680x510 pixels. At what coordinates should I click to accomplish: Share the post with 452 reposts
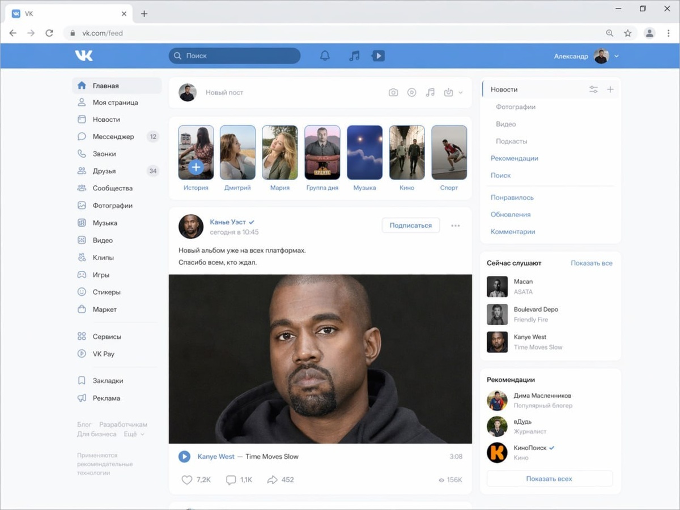tap(272, 480)
